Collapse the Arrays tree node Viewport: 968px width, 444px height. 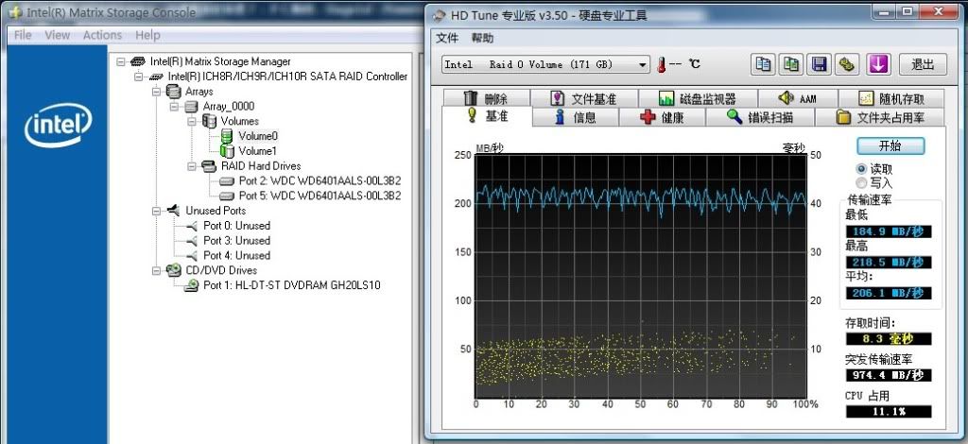[156, 92]
